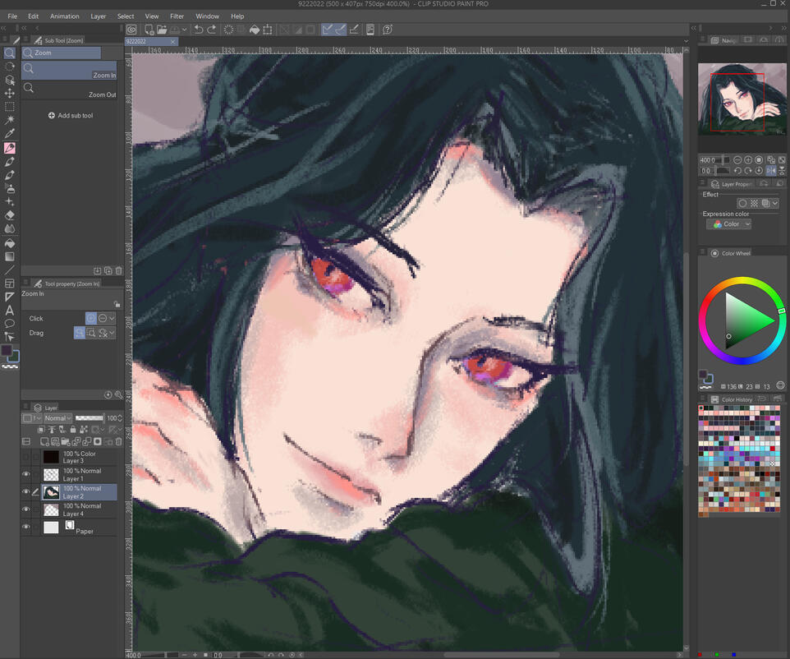This screenshot has width=790, height=659.
Task: Hide Layer 1 using eye icon
Action: (25, 475)
